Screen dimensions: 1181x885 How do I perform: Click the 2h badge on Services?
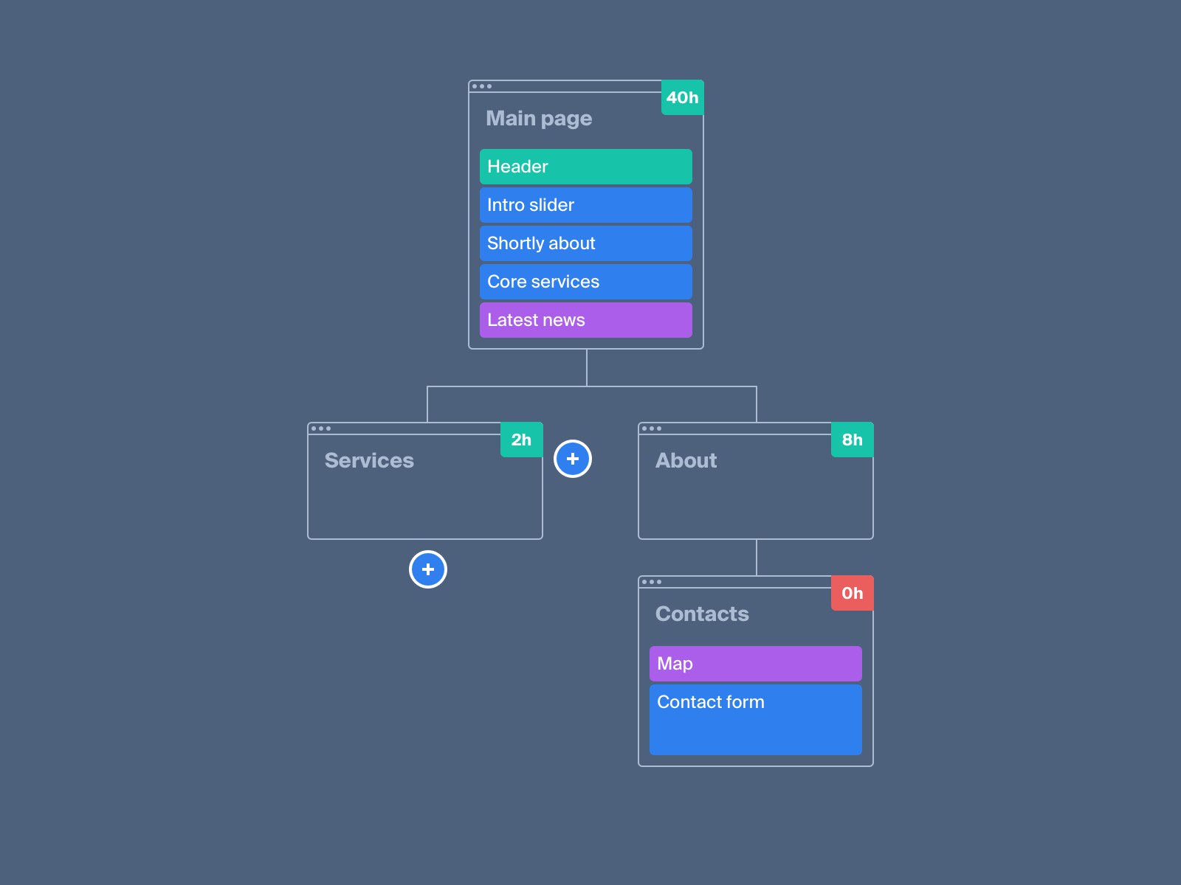(x=522, y=440)
